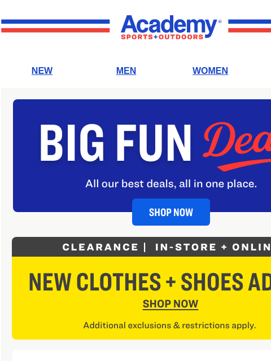Image resolution: width=271 pixels, height=361 pixels.
Task: Open the MEN category link
Action: pyautogui.click(x=126, y=71)
